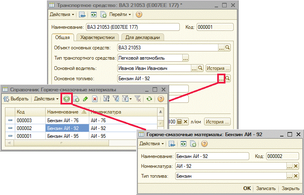
Task: Click the Copy item icon in the fuel directory
Action: coord(76,99)
